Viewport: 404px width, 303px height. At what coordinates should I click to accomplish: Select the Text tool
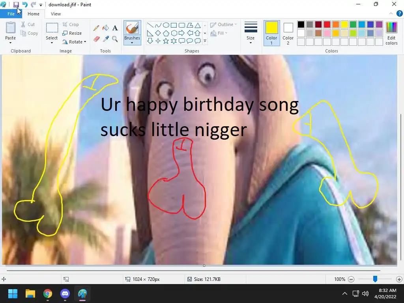[x=115, y=28]
